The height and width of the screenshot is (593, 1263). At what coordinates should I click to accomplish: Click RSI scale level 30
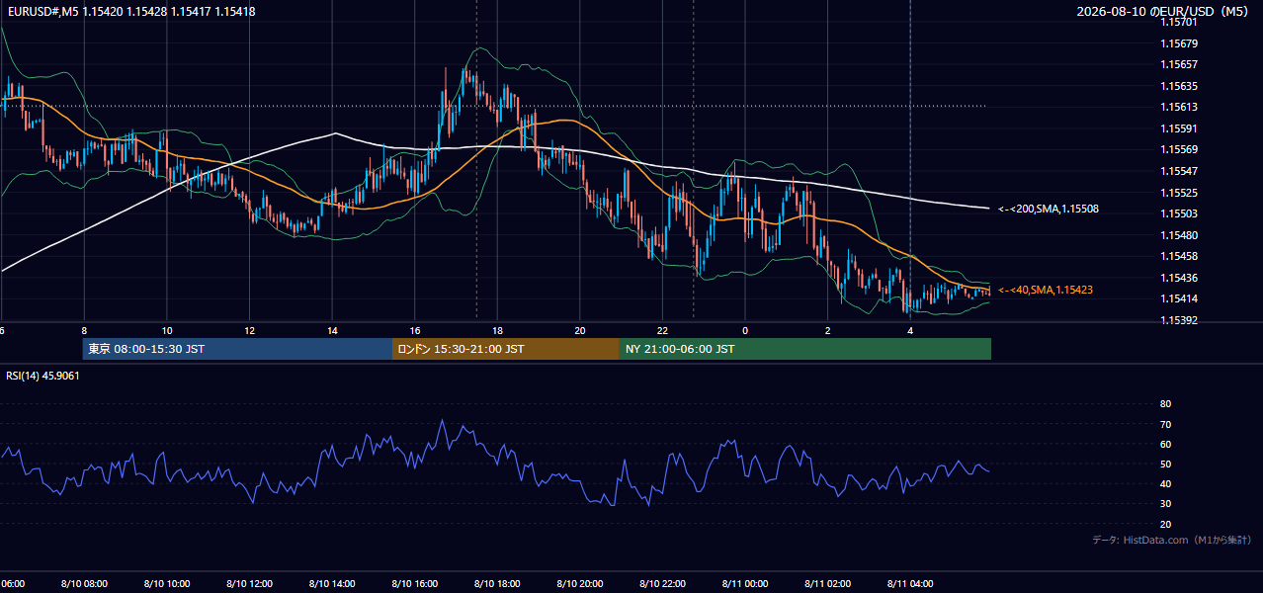1165,505
